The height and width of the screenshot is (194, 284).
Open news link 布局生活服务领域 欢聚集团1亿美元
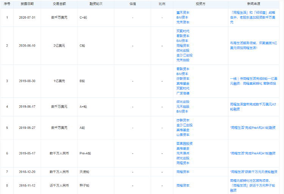click(x=253, y=45)
